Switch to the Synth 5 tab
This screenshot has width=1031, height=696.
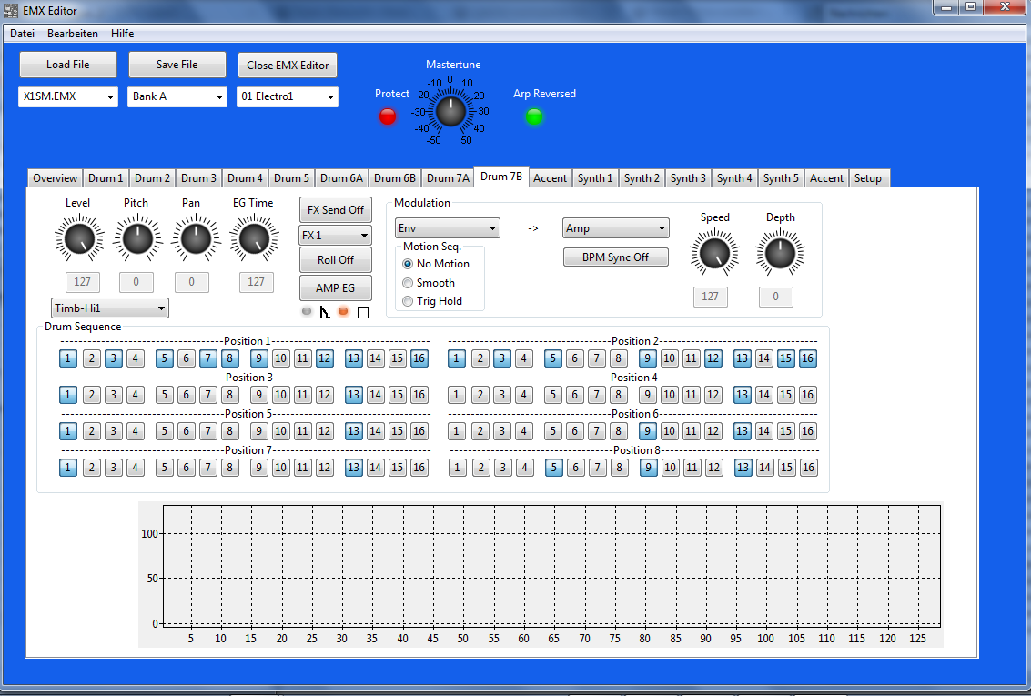[781, 178]
